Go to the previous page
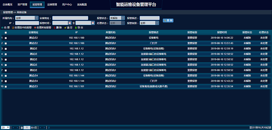 pyautogui.click(x=17, y=128)
